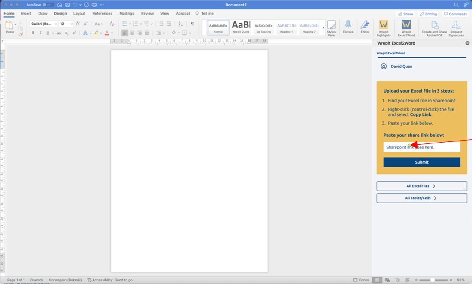This screenshot has height=284, width=472.
Task: Click the Format Painter brush
Action: [21, 34]
